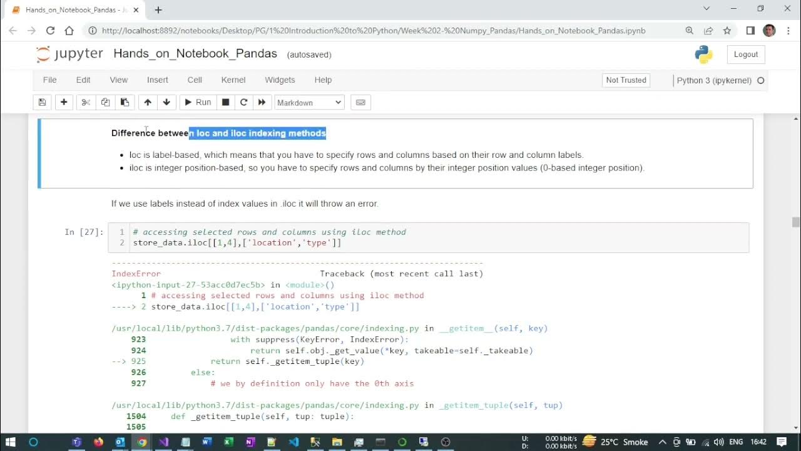Open VS Code from the taskbar

(293, 442)
